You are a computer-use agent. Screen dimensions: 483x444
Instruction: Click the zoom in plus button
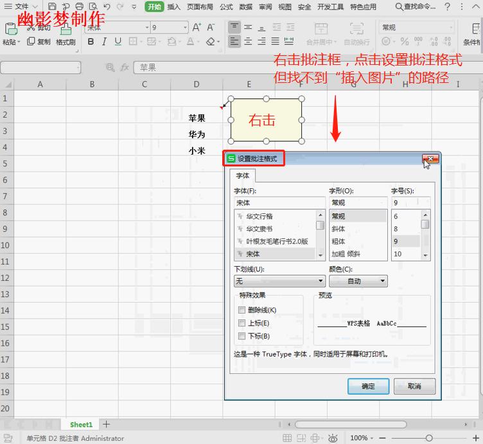[475, 438]
